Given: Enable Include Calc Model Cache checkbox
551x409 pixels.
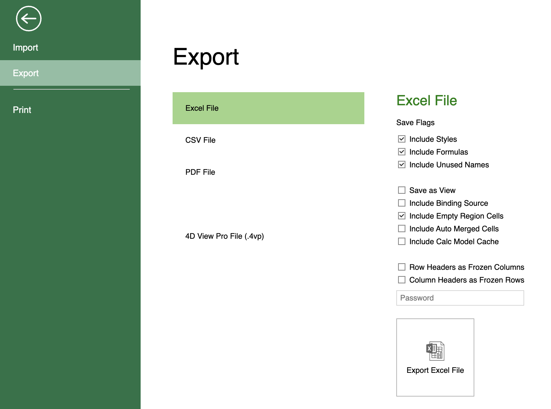Looking at the screenshot, I should pos(402,241).
